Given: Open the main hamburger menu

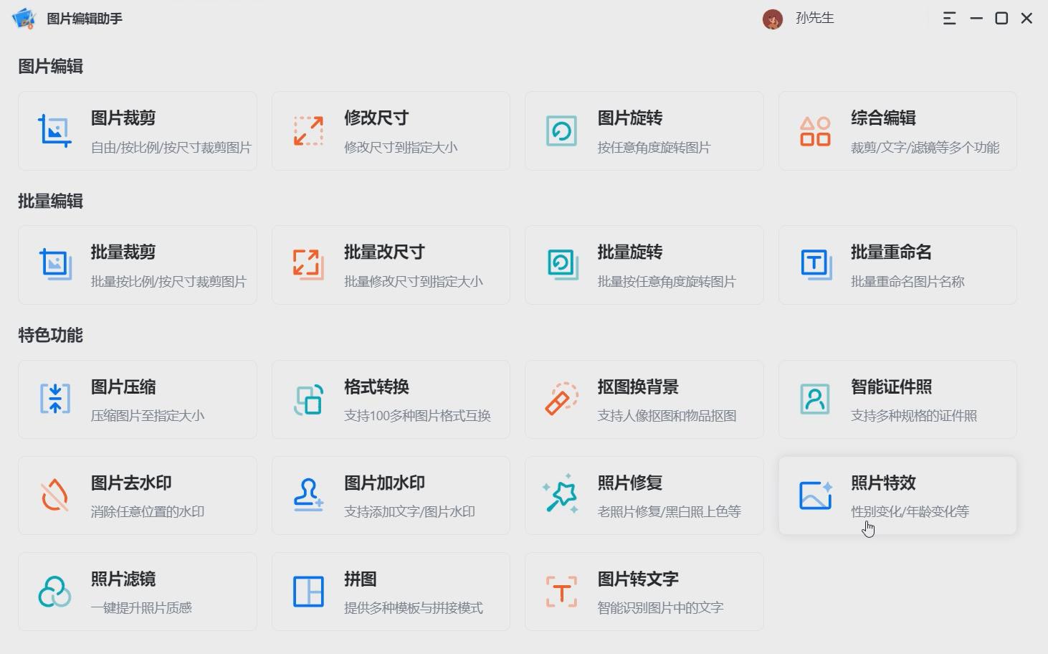Looking at the screenshot, I should [x=949, y=18].
